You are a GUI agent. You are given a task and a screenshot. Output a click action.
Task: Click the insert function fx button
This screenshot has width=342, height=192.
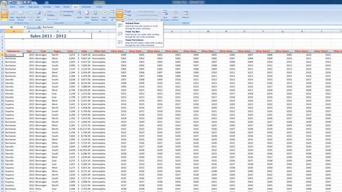tap(39, 27)
